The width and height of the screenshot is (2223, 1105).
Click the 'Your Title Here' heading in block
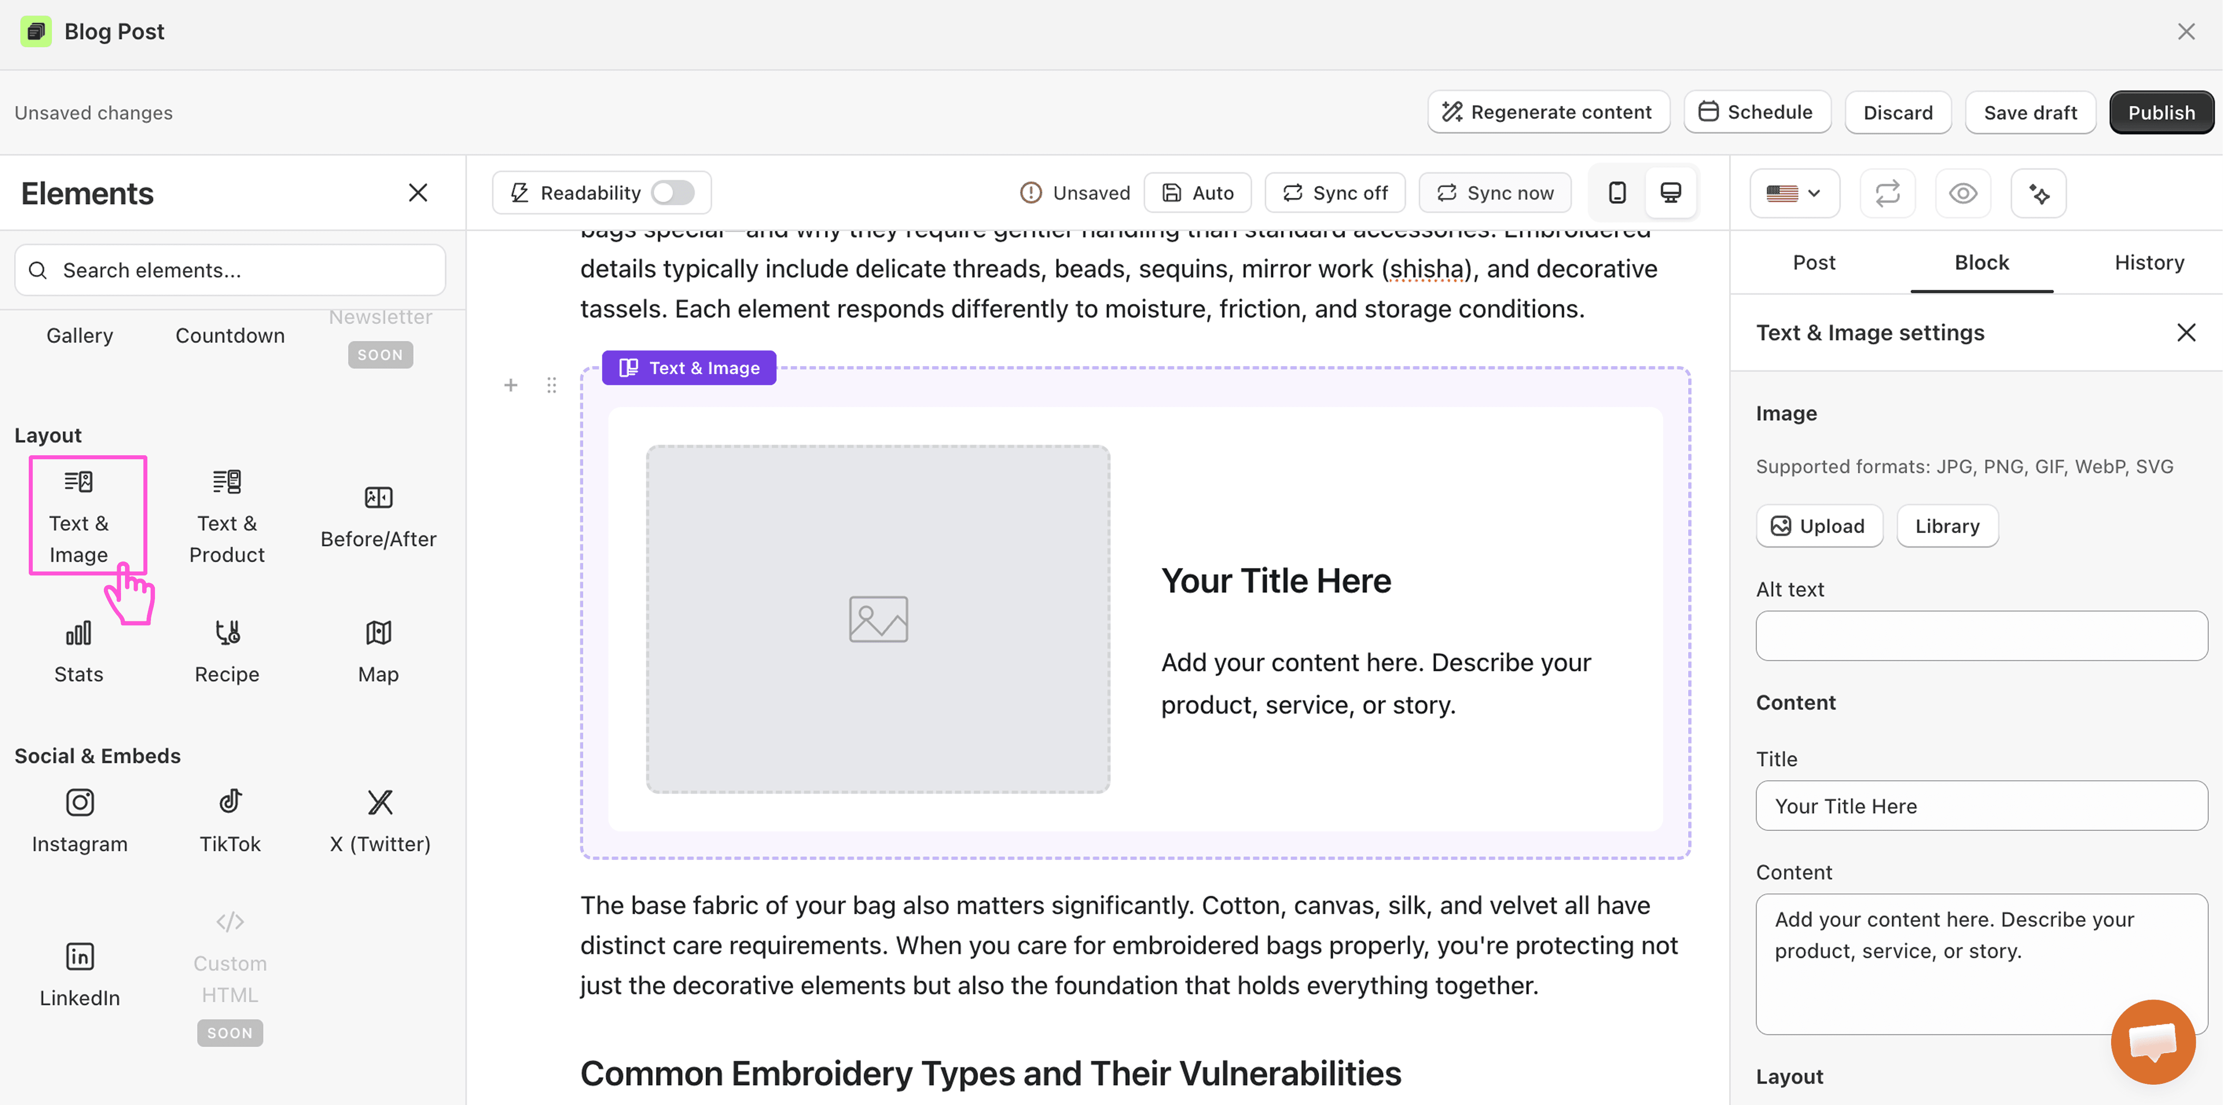(x=1276, y=581)
